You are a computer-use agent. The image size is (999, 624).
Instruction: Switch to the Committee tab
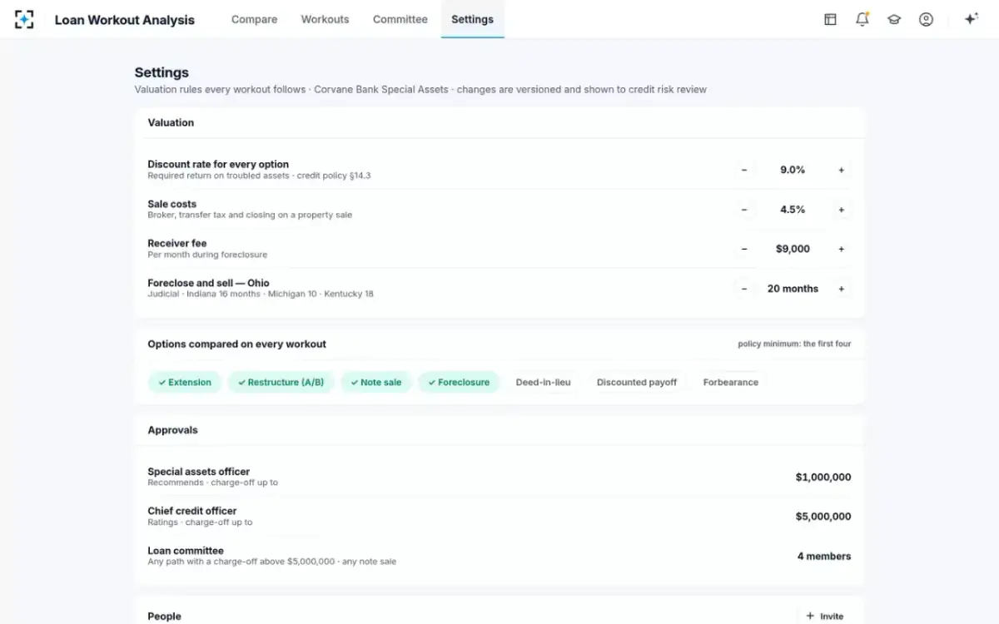click(x=400, y=19)
